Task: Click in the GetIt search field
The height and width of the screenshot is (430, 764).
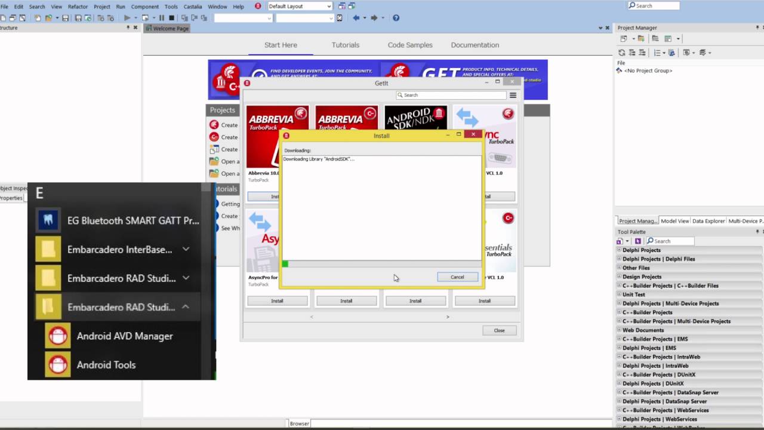Action: [x=451, y=95]
